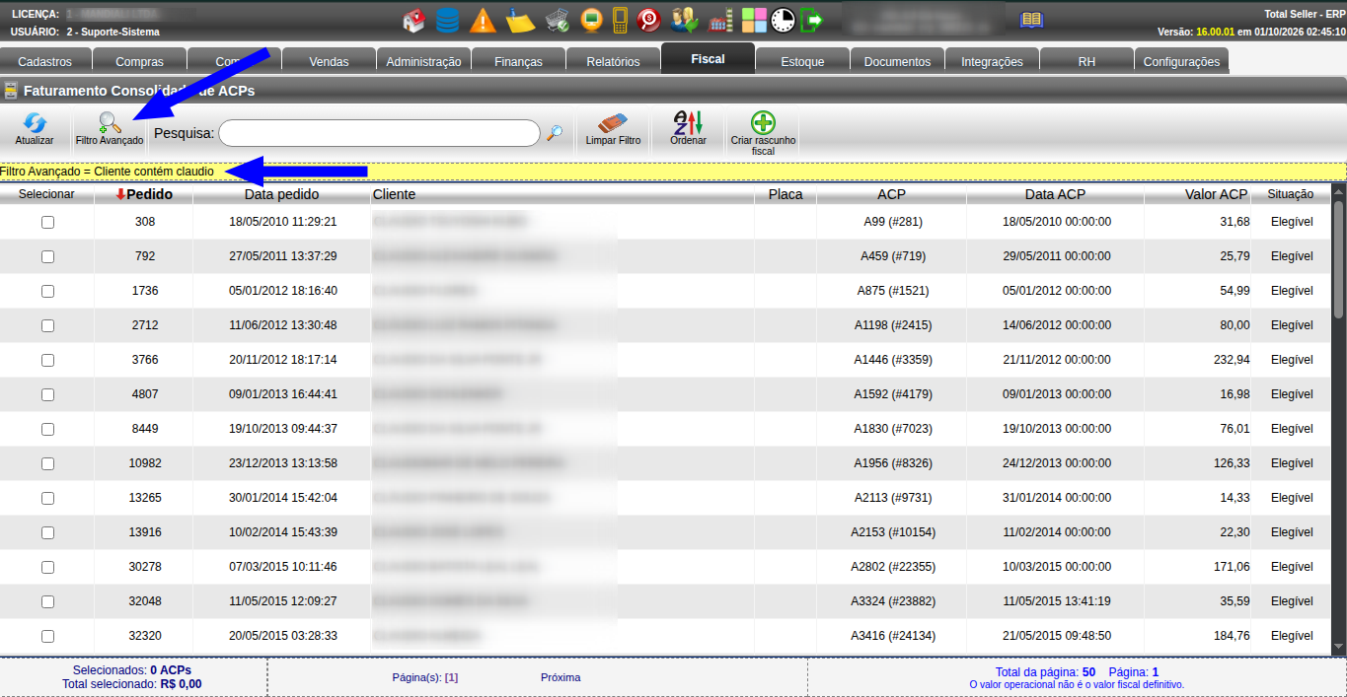
Task: Switch to the Estoque tab
Action: 802,61
